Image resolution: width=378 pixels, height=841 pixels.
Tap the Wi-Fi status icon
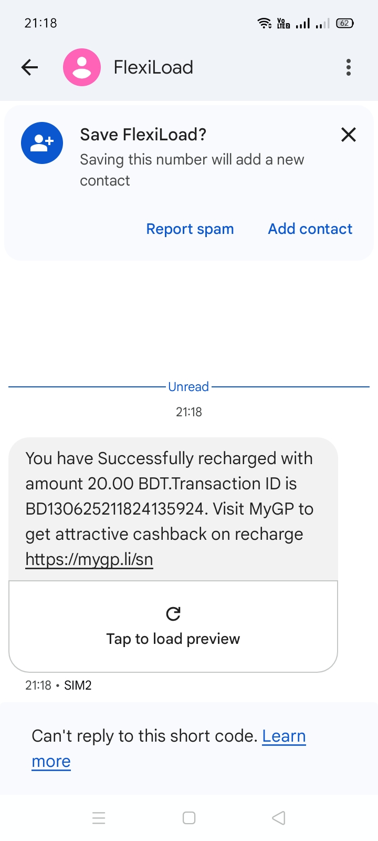264,23
